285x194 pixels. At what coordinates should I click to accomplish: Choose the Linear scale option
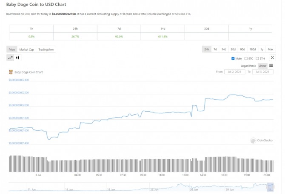(x=262, y=66)
